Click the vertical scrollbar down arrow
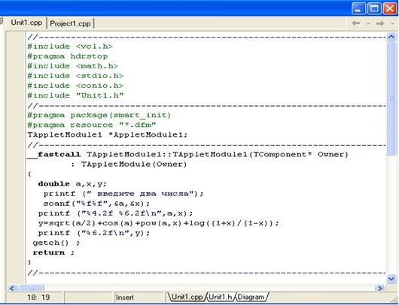 tap(391, 279)
